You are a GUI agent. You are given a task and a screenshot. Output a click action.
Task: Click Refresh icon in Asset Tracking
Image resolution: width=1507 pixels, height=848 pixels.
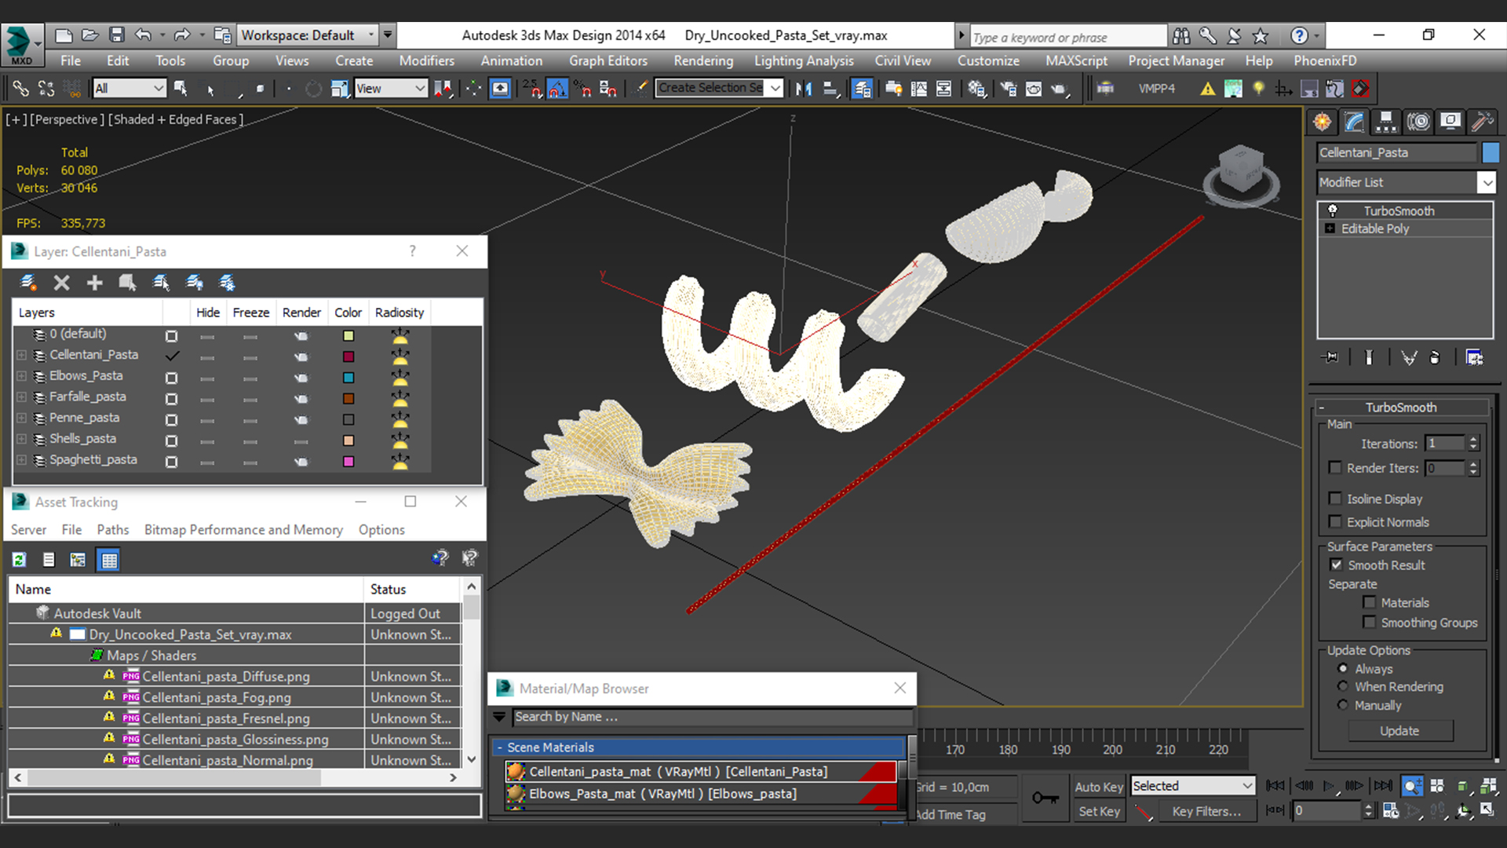tap(19, 560)
